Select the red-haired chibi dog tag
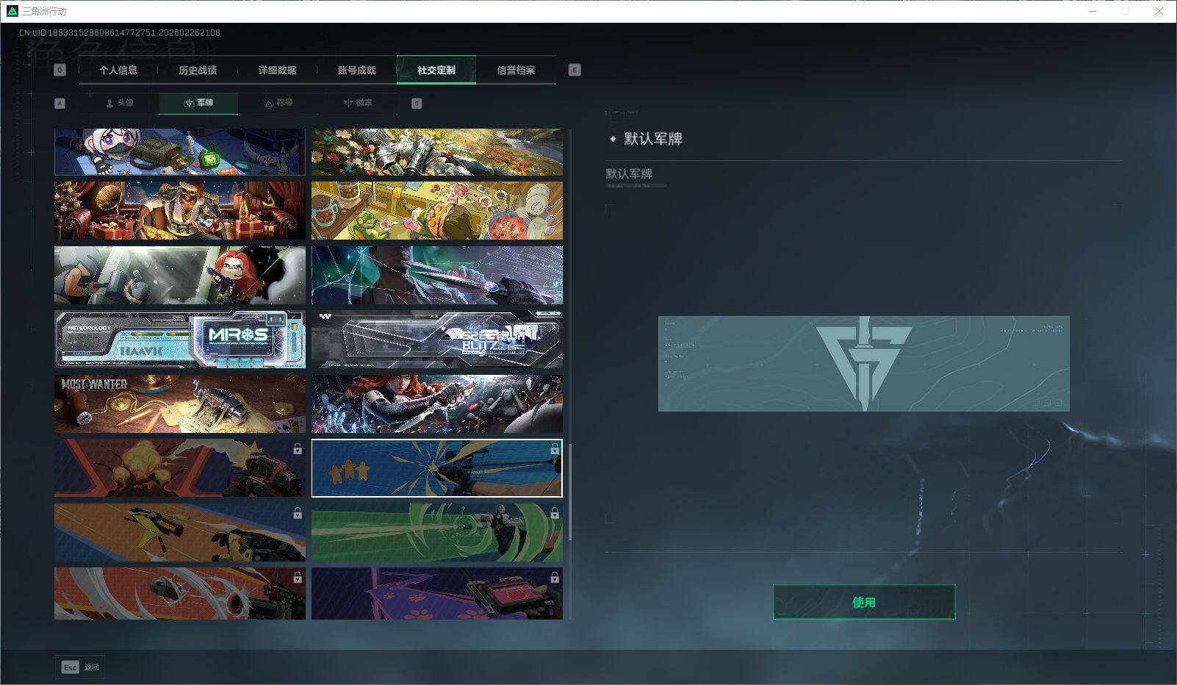 180,276
